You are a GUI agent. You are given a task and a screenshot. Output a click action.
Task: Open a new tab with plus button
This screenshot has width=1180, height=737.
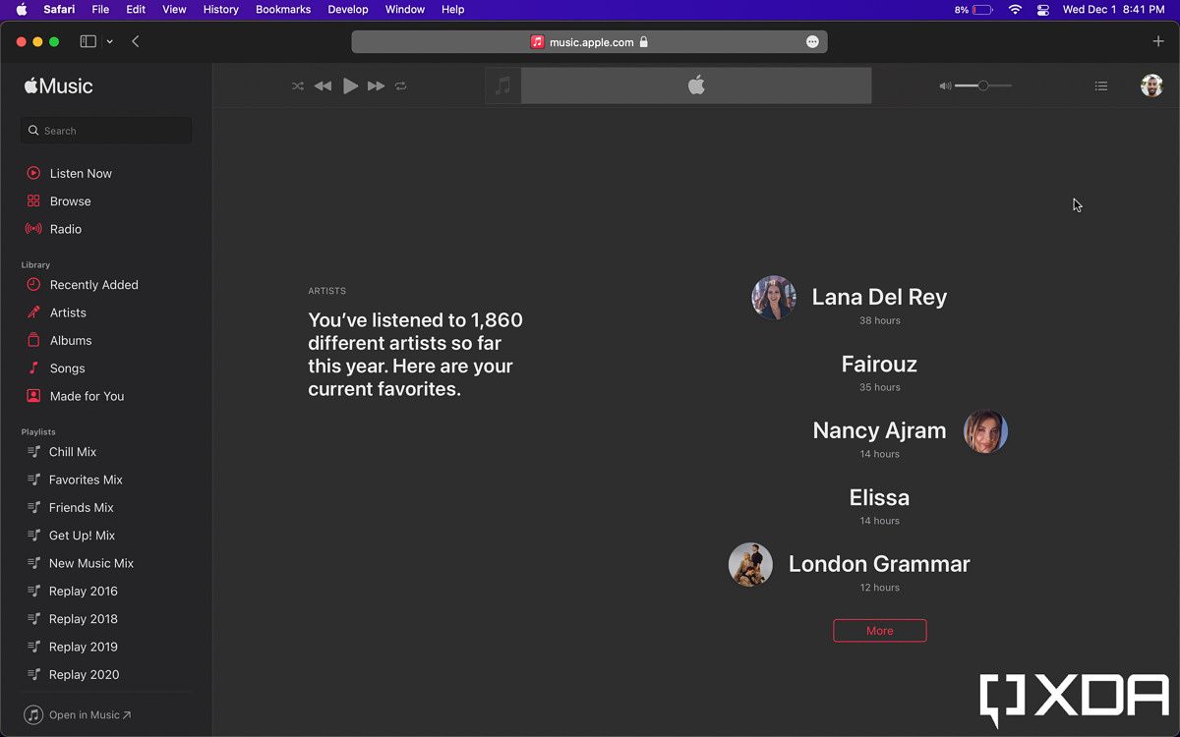point(1158,41)
